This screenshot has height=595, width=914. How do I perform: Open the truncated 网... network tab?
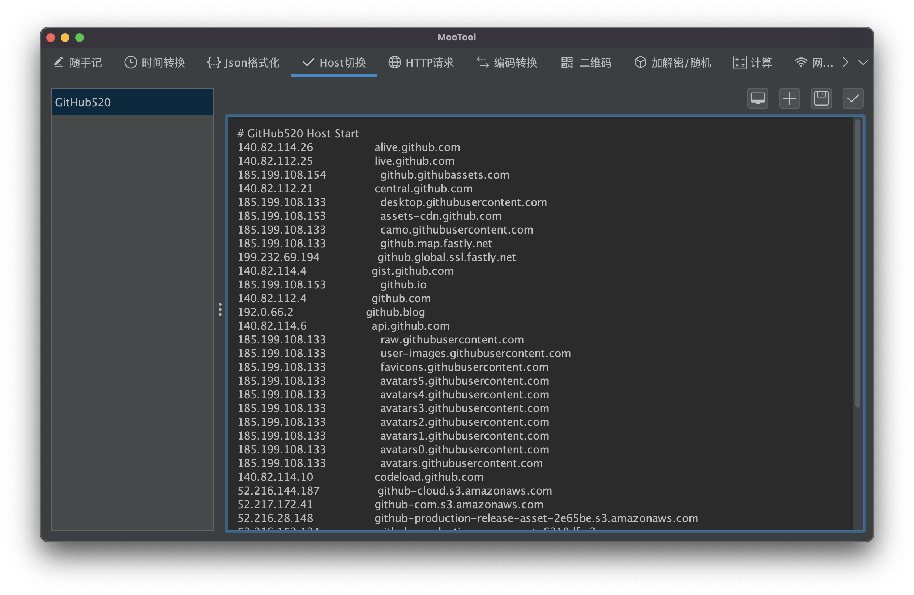(x=814, y=63)
